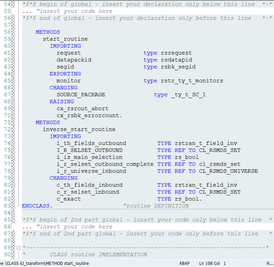This screenshot has width=274, height=267.
Task: Click the rsbk_segid type name
Action: click(x=178, y=67)
